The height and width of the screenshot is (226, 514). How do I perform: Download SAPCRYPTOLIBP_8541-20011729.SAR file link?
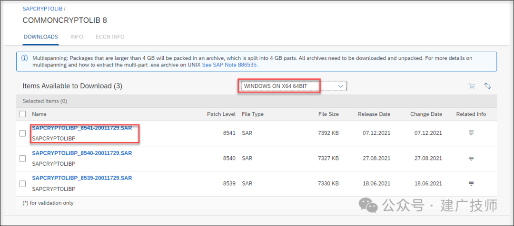(82, 128)
